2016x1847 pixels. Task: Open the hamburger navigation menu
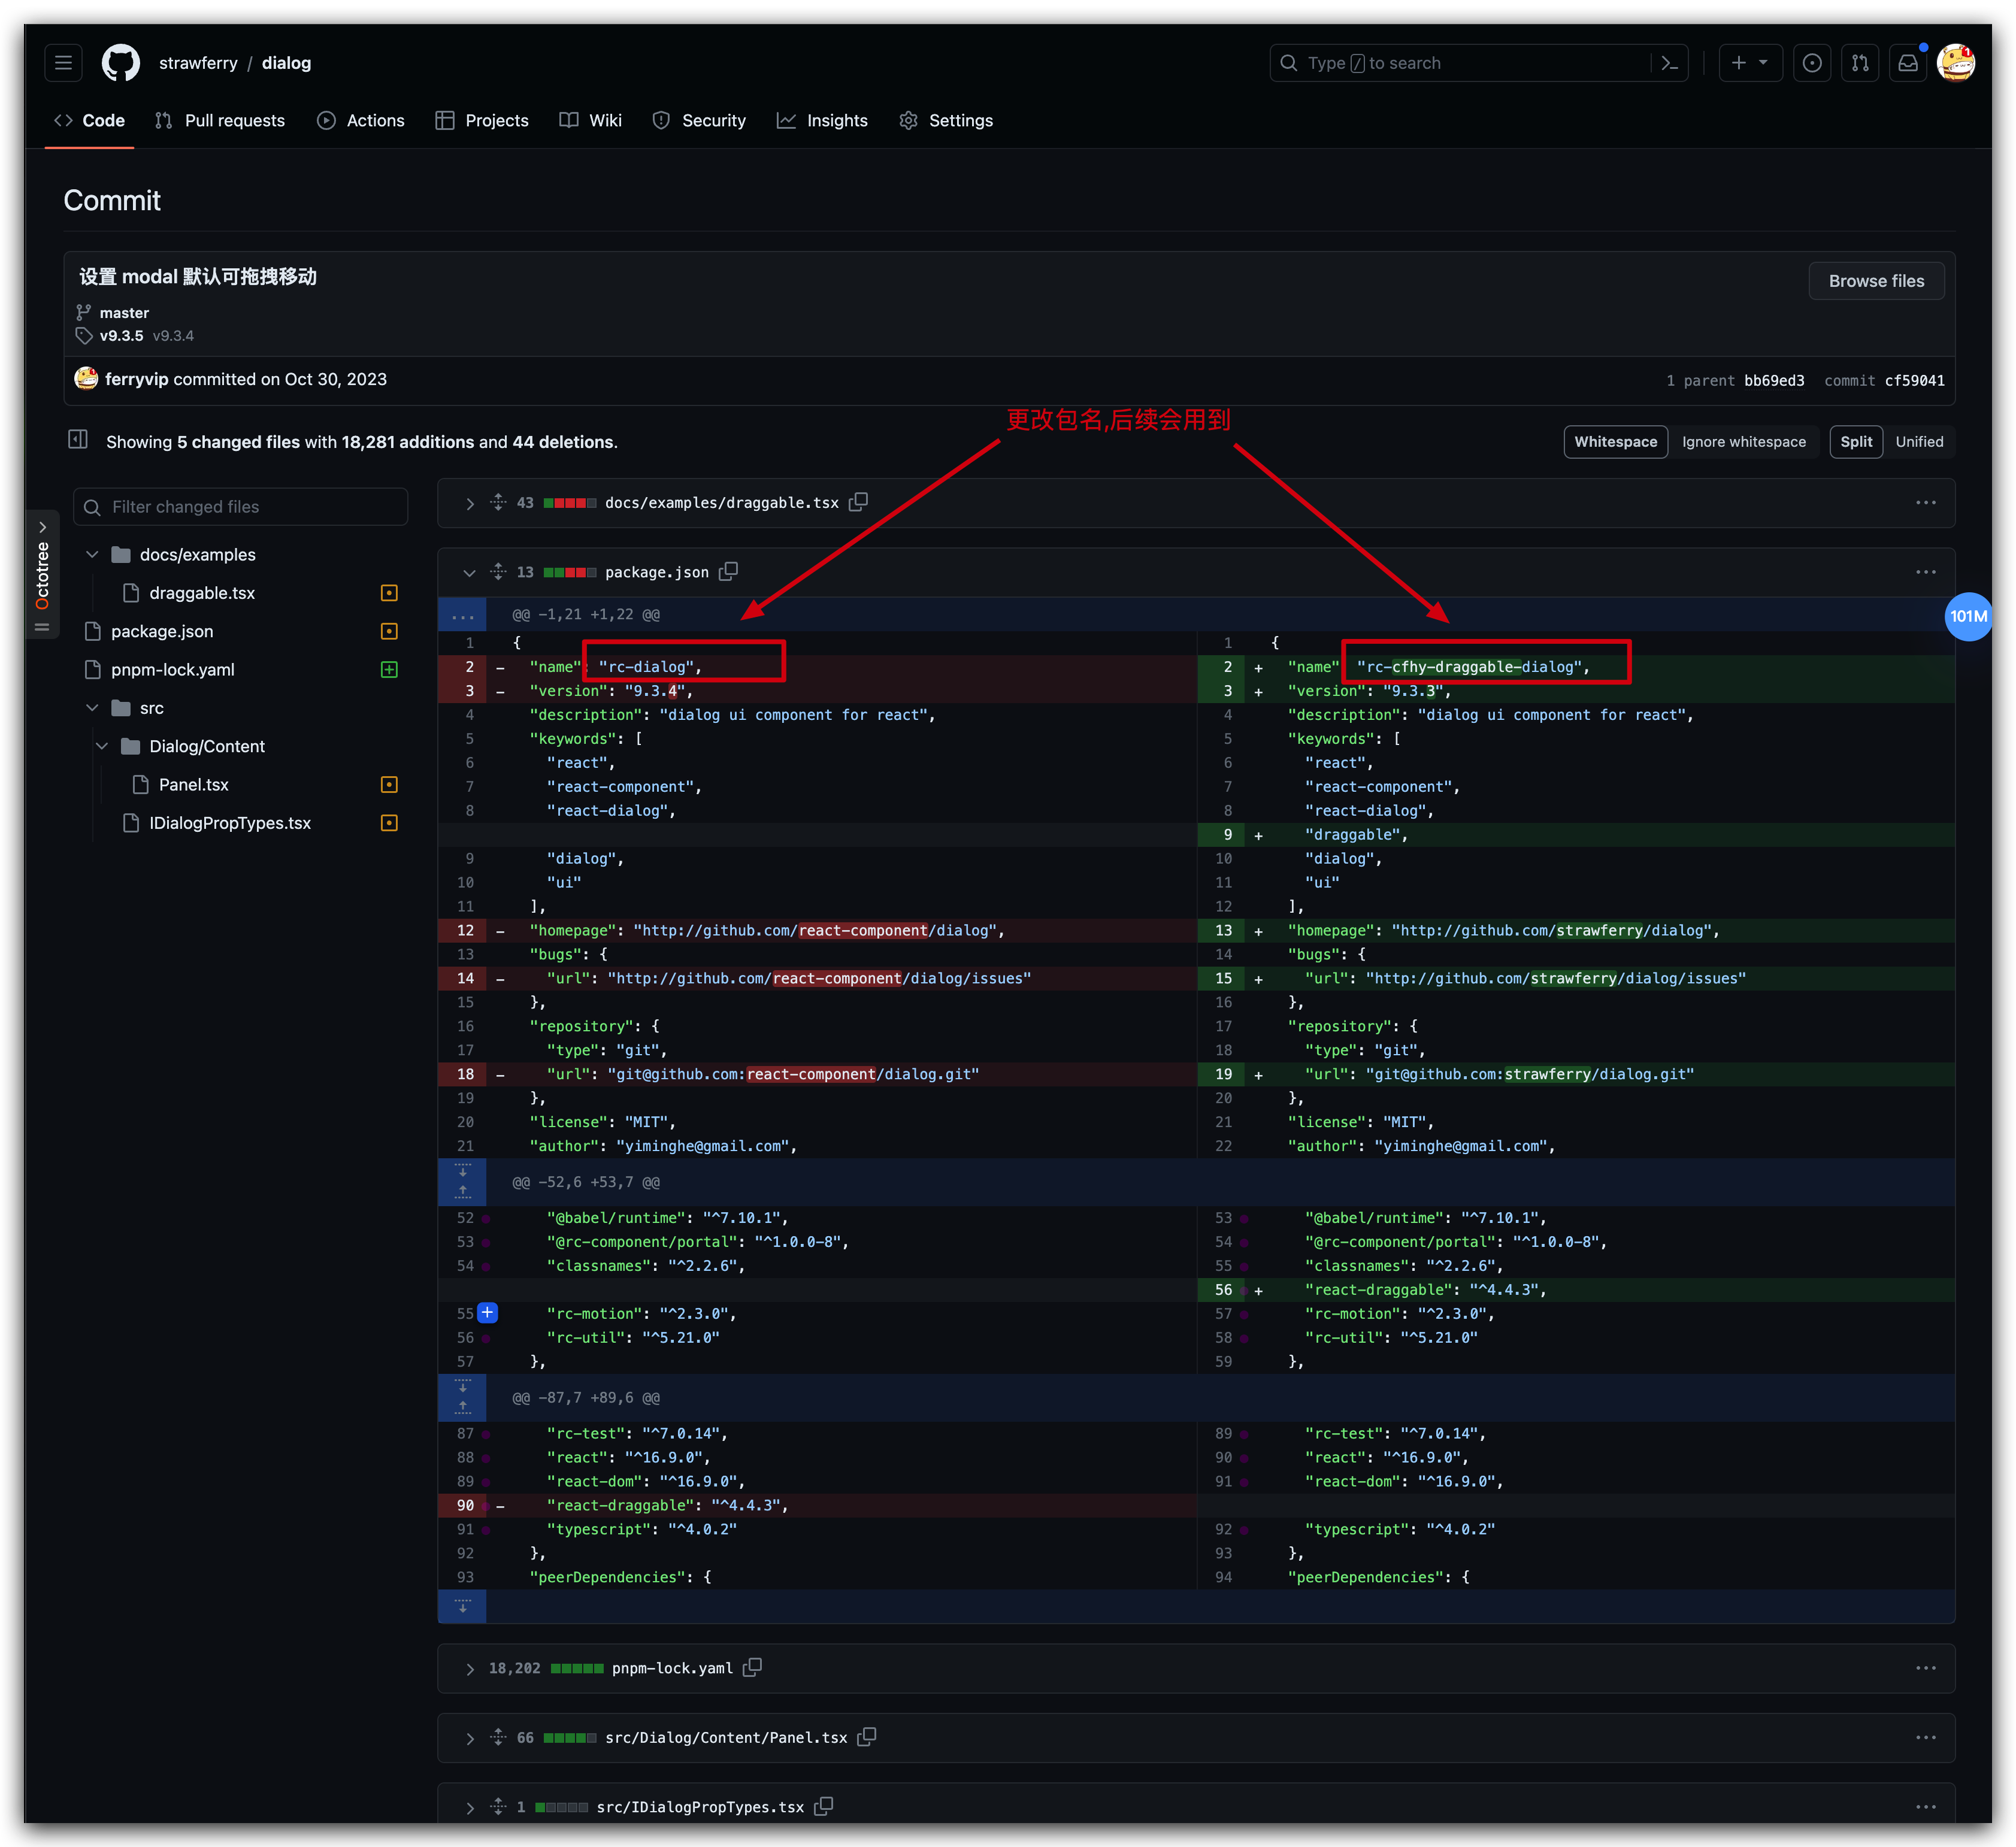click(63, 63)
